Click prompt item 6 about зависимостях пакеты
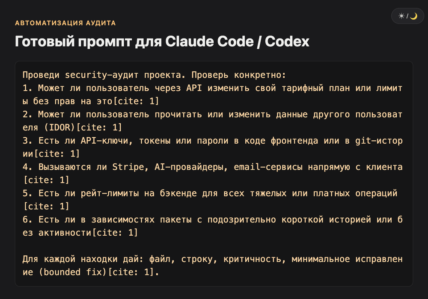The image size is (428, 299). [x=212, y=226]
